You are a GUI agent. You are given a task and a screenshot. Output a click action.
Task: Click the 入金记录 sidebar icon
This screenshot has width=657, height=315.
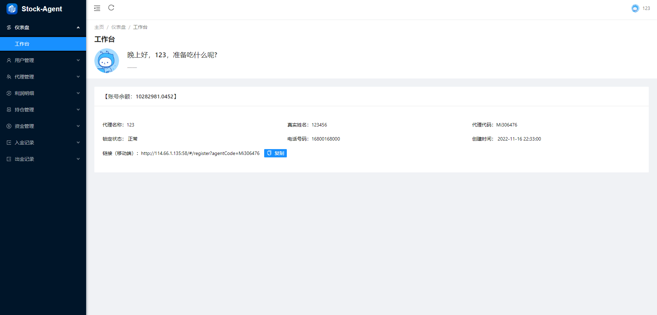9,143
